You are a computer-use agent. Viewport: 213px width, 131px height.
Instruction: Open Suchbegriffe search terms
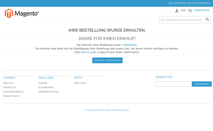coord(46,87)
